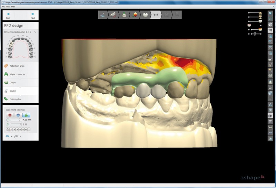Select the remove wax (blue minus) tool

18,115
